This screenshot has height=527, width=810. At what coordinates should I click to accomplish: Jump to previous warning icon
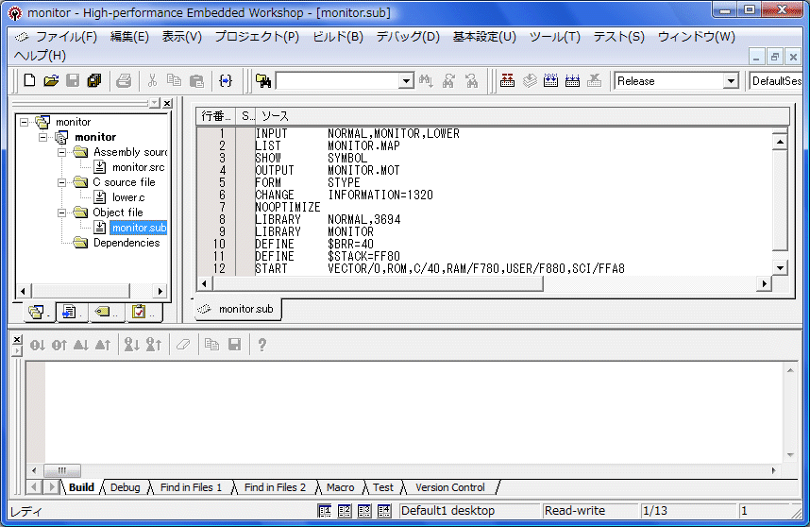point(103,345)
